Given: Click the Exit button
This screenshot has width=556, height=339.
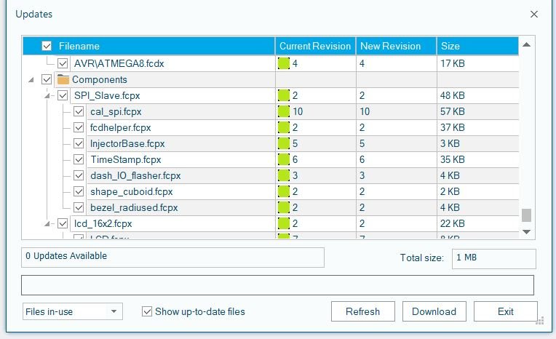Looking at the screenshot, I should (505, 311).
